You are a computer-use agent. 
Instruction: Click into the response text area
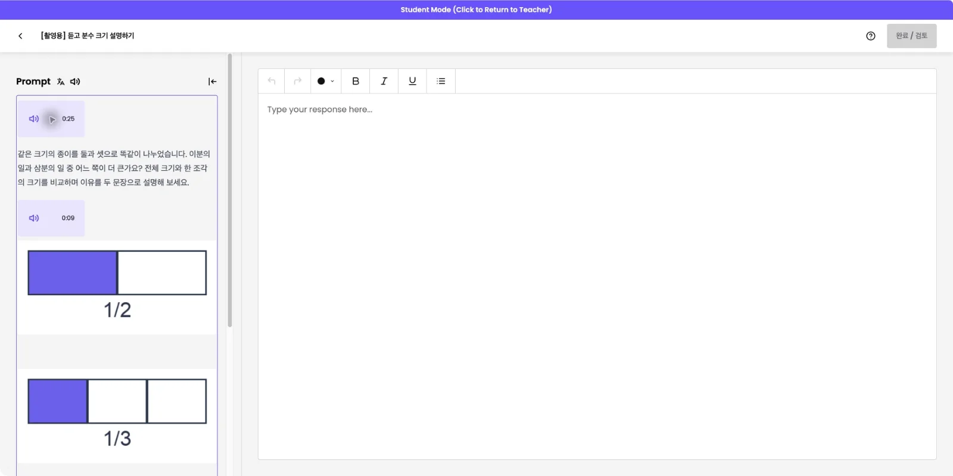click(597, 276)
